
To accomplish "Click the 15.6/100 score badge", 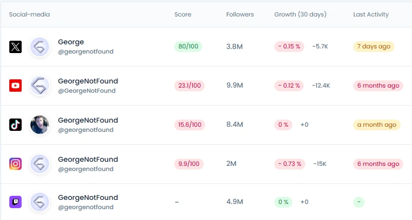I will coord(190,125).
